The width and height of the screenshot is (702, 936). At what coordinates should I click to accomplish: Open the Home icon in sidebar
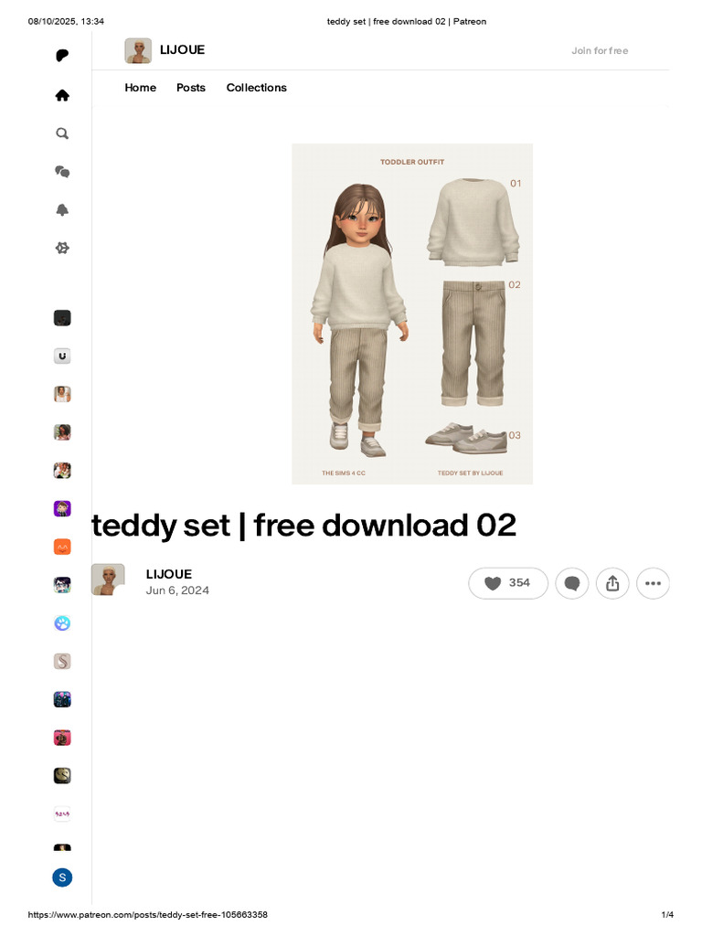62,95
